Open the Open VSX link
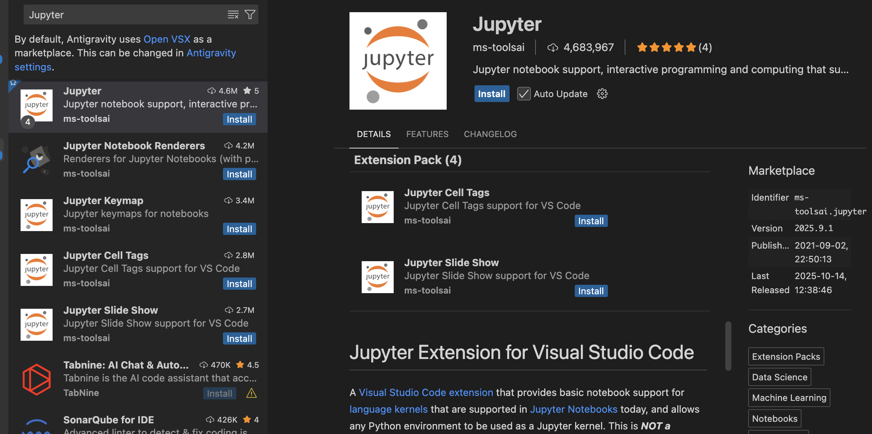Image resolution: width=872 pixels, height=434 pixels. click(167, 39)
